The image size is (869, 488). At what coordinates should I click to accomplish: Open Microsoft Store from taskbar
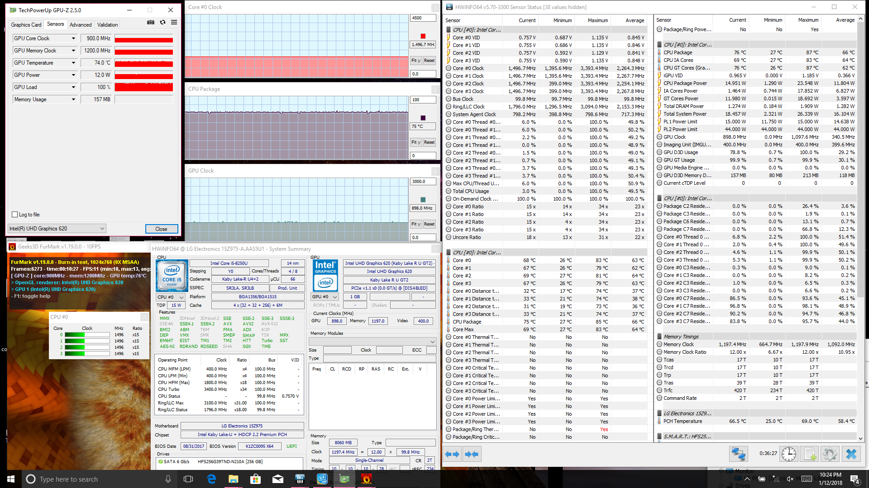(255, 479)
